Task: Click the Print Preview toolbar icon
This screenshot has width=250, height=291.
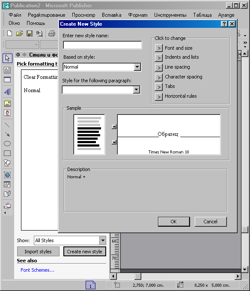Action: tap(39, 33)
